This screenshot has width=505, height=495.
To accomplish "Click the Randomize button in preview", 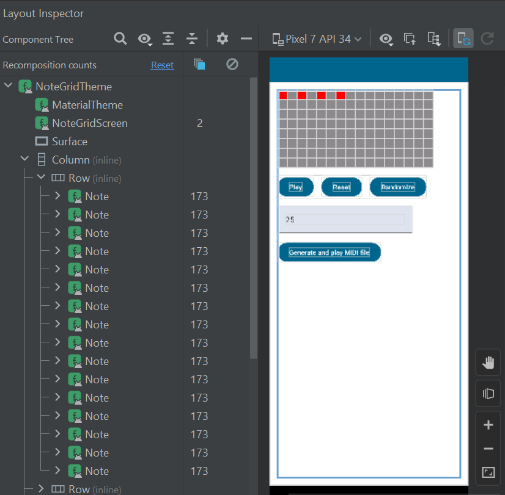I will click(x=397, y=187).
